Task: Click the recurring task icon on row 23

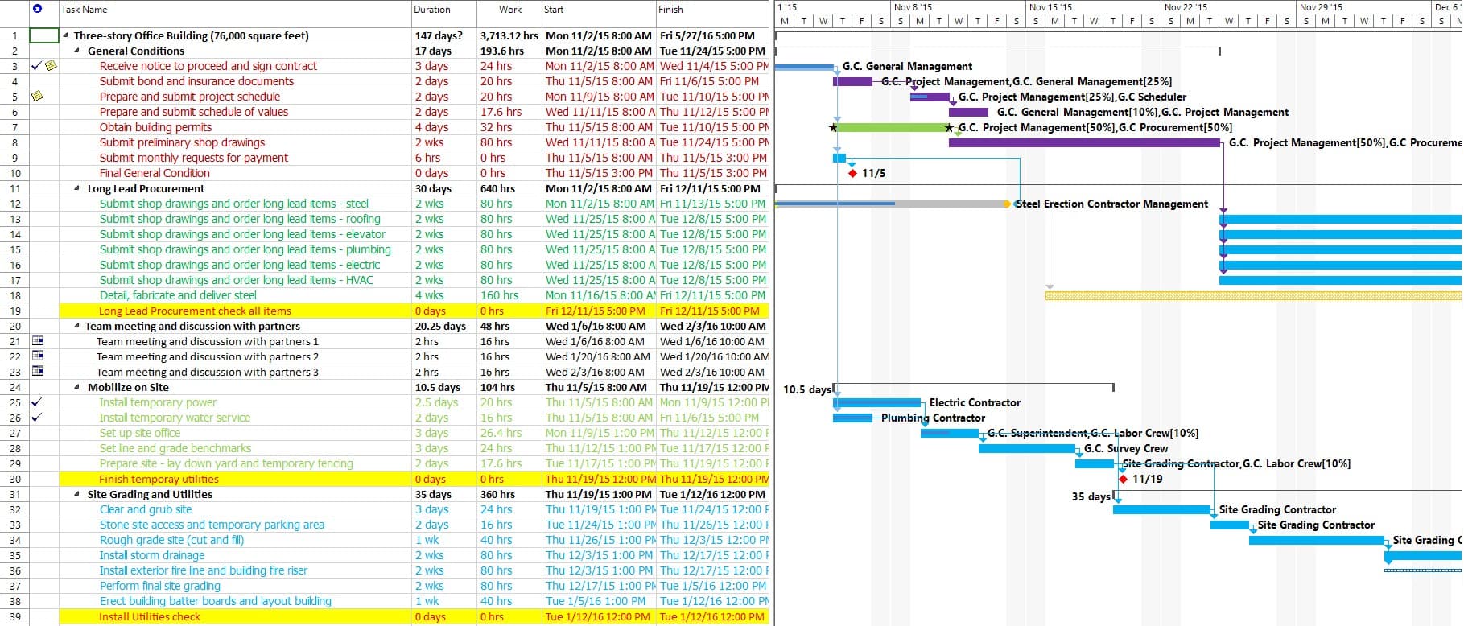Action: point(37,372)
